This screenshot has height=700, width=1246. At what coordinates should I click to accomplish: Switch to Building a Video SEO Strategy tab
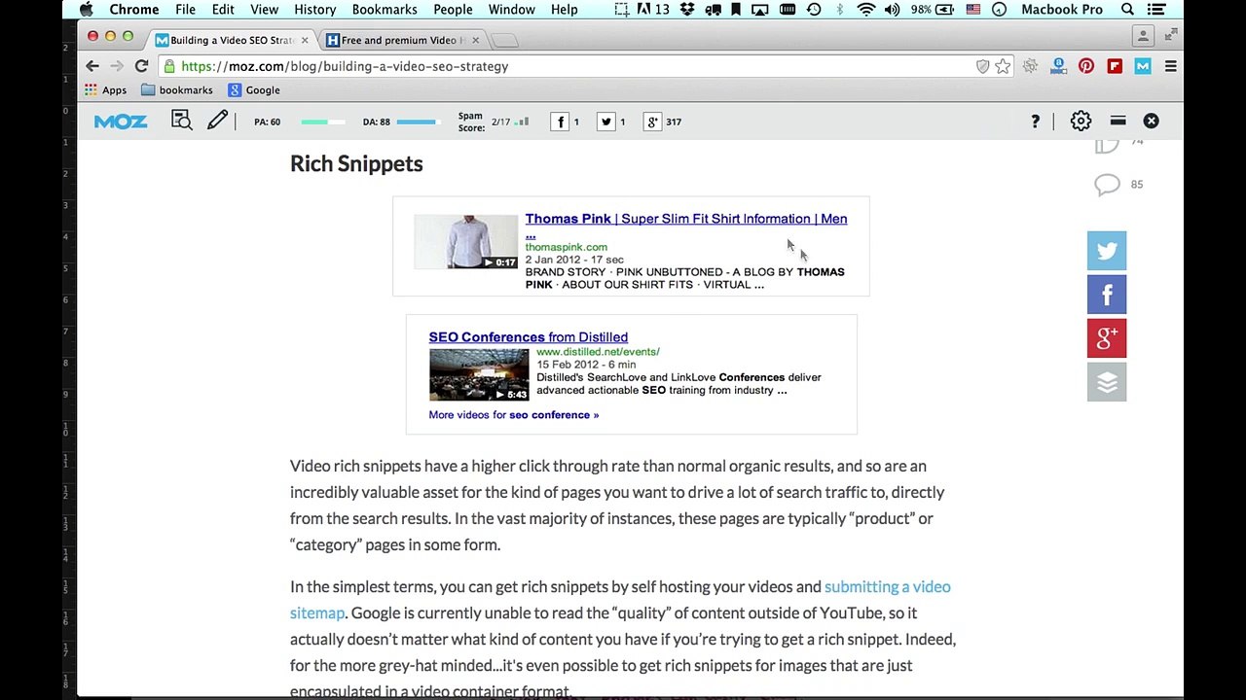pos(232,40)
